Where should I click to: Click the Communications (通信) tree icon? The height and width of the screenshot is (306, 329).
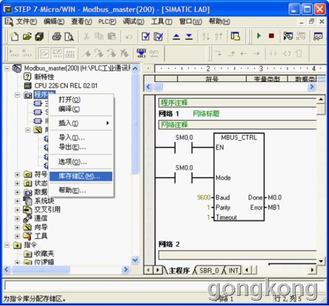(x=27, y=218)
